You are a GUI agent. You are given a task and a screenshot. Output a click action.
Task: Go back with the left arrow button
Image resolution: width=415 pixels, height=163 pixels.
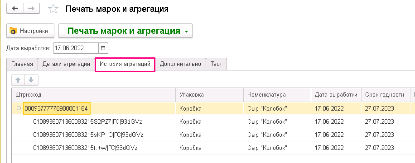[15, 9]
